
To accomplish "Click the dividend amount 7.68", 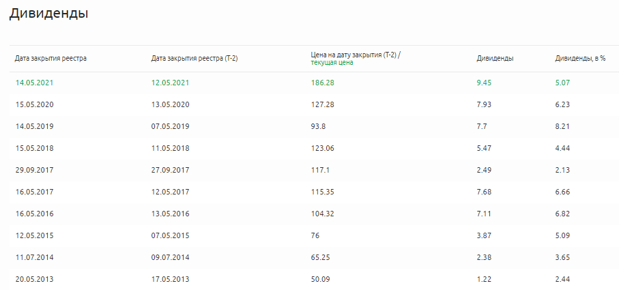I will (x=484, y=192).
